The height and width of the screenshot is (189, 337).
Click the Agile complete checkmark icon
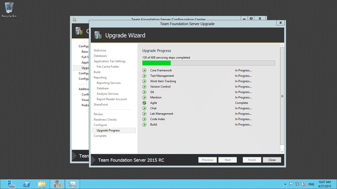[x=144, y=103]
